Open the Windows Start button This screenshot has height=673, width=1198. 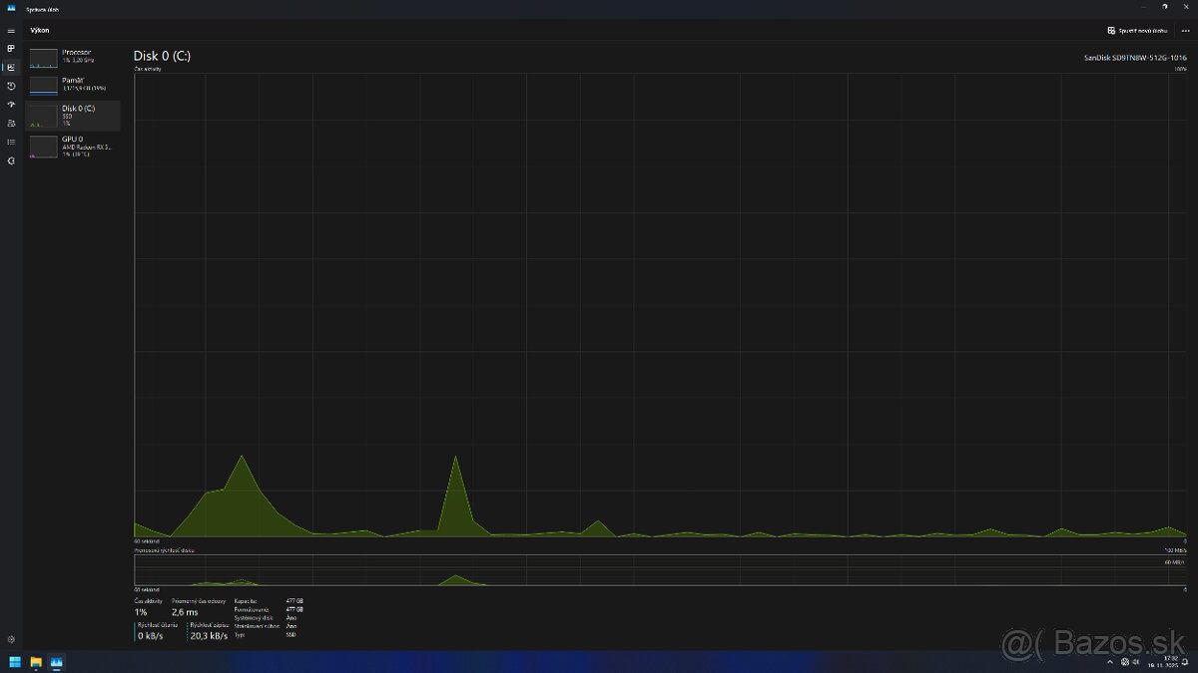coord(15,661)
